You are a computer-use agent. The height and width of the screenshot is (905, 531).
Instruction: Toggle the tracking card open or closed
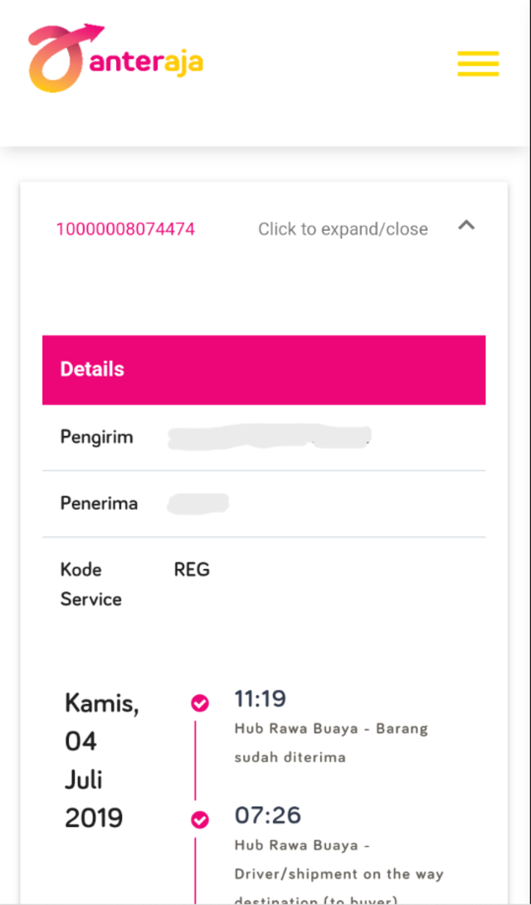pyautogui.click(x=343, y=228)
